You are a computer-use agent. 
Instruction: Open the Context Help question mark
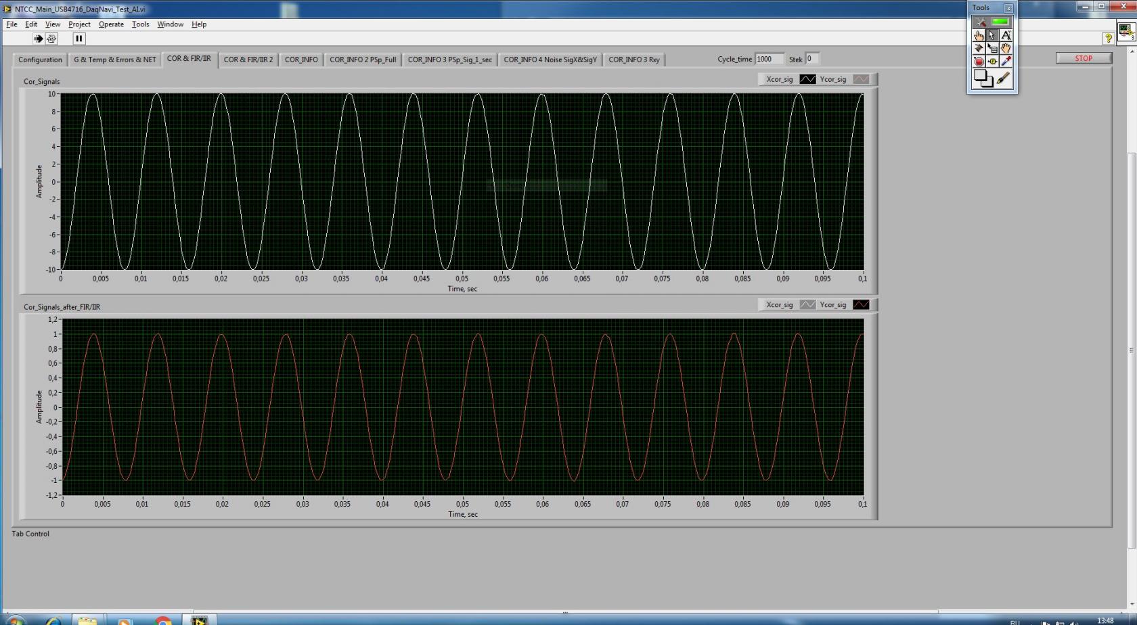click(1109, 39)
